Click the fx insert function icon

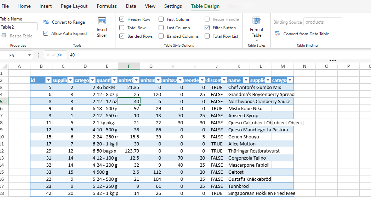point(59,55)
